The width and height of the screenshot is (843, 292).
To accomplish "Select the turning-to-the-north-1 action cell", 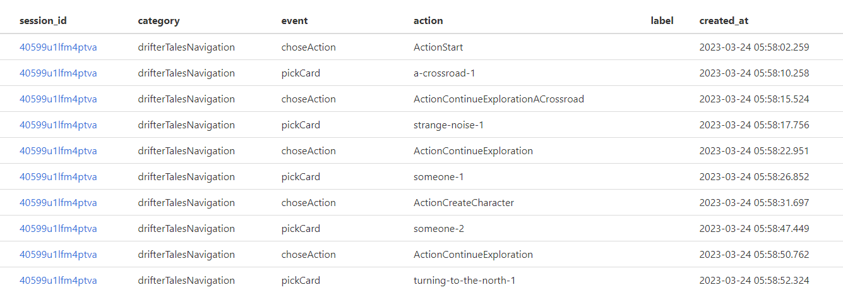I will click(464, 280).
